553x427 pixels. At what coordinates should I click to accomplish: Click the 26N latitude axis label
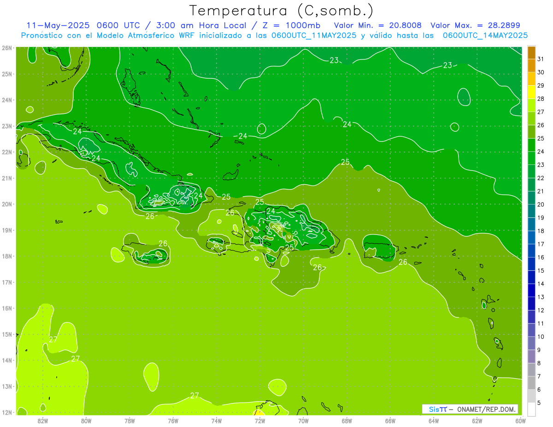[7, 48]
